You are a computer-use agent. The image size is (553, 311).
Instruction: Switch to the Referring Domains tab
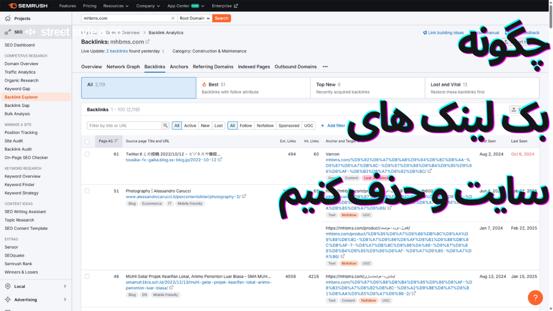(x=213, y=67)
